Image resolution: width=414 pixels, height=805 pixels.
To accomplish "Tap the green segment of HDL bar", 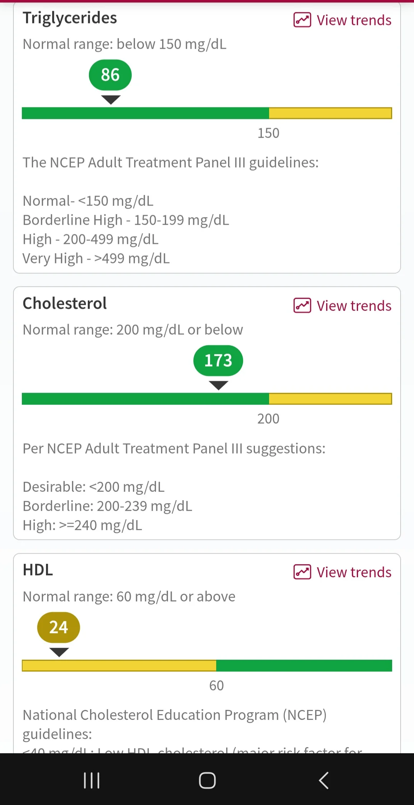I will pos(304,665).
